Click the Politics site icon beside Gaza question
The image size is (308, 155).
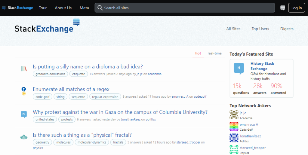tap(24, 114)
